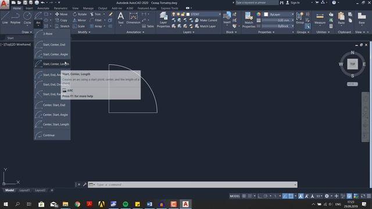Expand the Modify panel
This screenshot has height=209, width=372.
click(84, 32)
